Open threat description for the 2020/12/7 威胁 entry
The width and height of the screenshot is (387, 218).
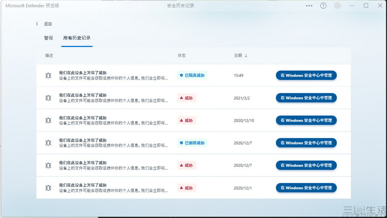click(x=114, y=165)
